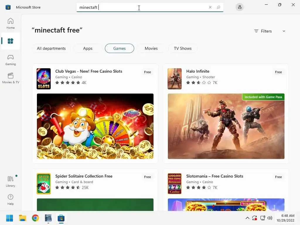Image resolution: width=300 pixels, height=225 pixels.
Task: Click the Halo Infinite star rating
Action: (199, 83)
